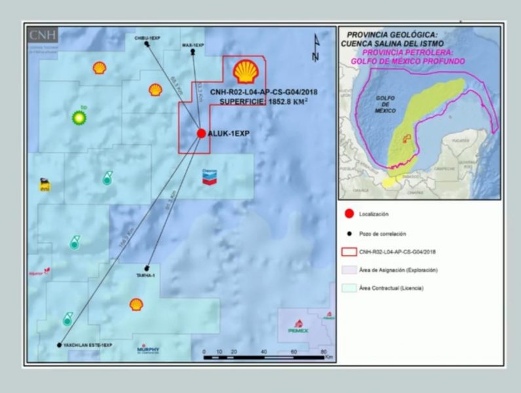
Task: Click the small red block on the inset map
Action: [407, 139]
